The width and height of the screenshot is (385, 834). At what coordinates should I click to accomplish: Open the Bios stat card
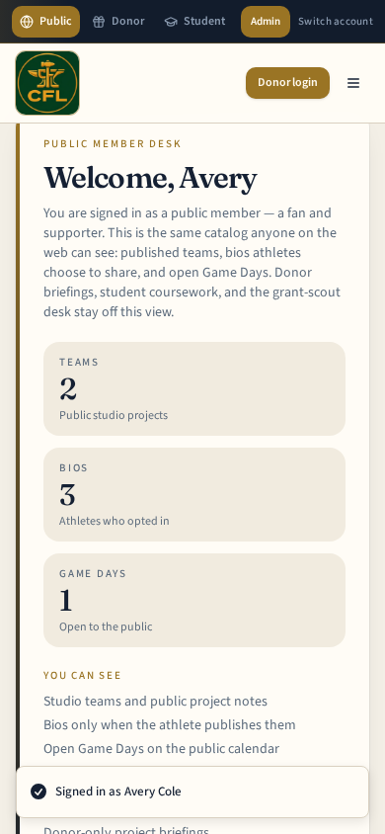(194, 495)
